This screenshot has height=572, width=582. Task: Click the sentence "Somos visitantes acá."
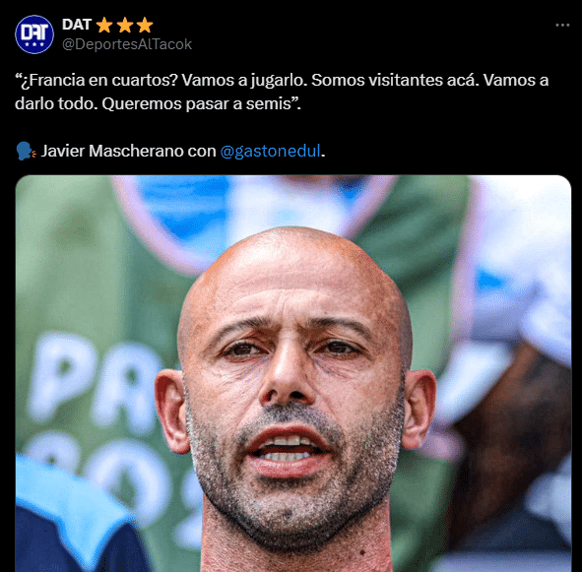[395, 80]
